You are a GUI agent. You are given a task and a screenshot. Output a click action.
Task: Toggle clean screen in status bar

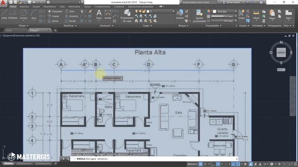tap(291, 164)
